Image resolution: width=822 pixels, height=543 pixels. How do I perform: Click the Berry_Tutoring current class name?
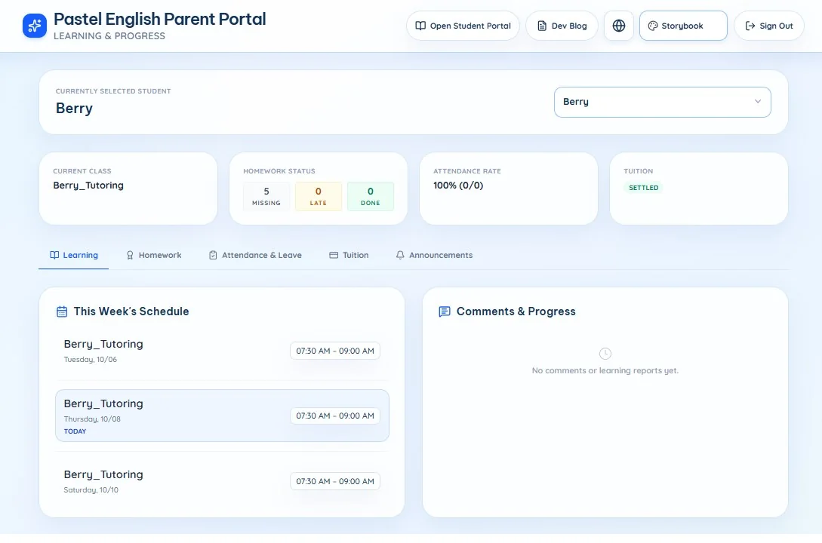pyautogui.click(x=88, y=186)
